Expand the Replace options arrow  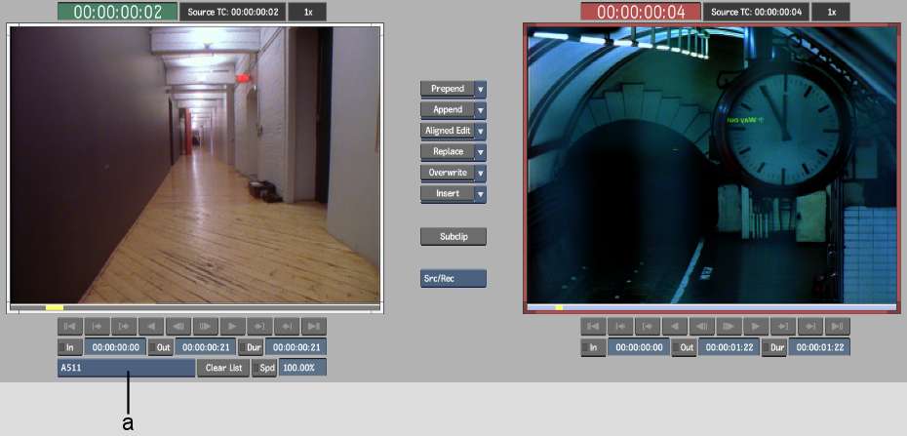click(480, 152)
